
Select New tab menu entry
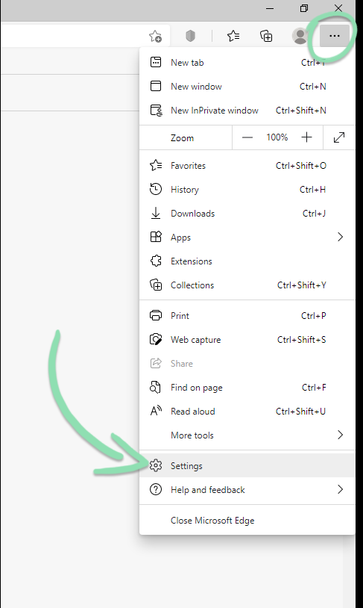(x=247, y=63)
